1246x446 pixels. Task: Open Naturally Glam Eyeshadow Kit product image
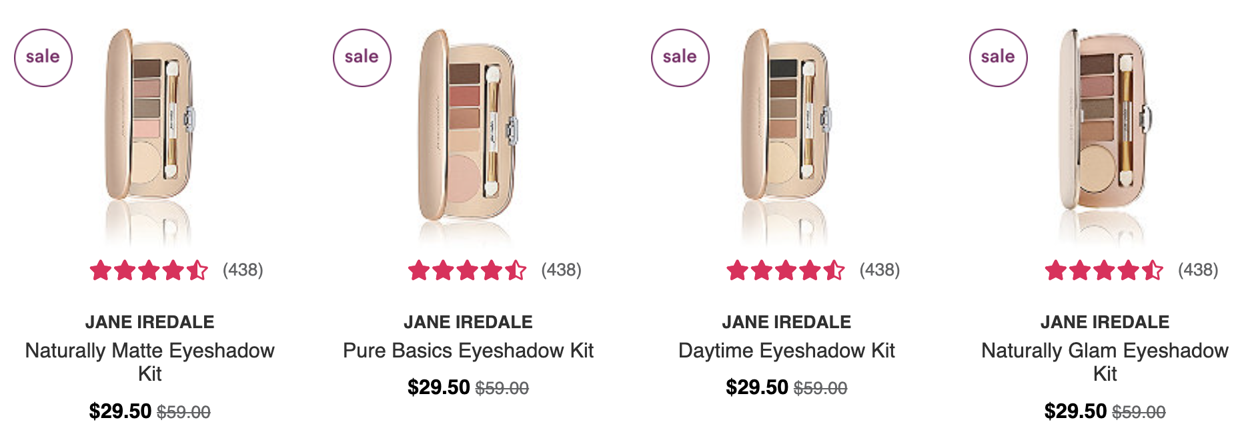point(1105,133)
